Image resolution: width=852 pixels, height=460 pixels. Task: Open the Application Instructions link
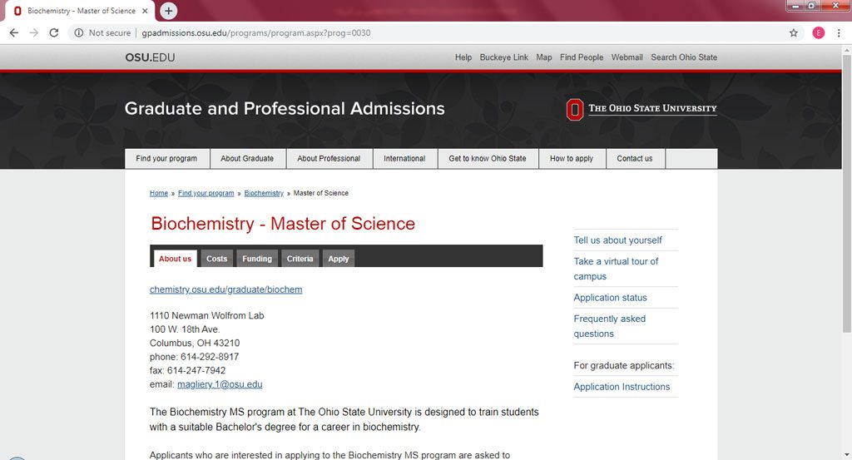622,387
